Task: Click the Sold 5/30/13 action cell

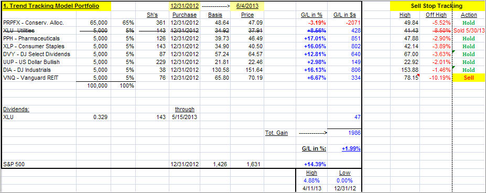Action: pos(469,31)
